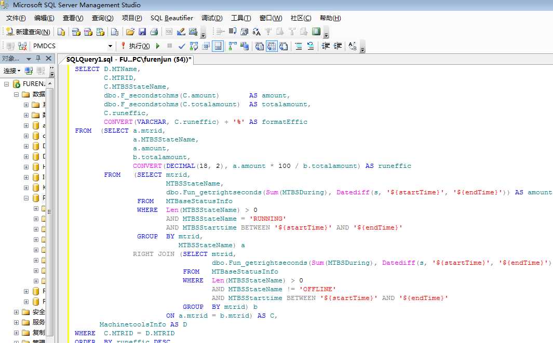
Task: Click the Connect icon left of Change Connection
Action: click(10, 46)
